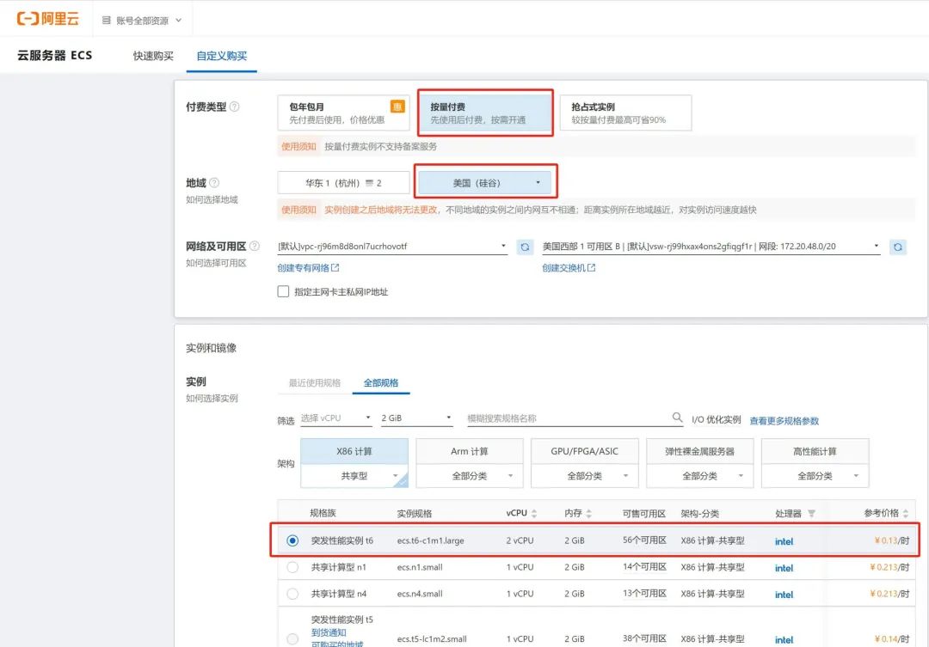Sort instances by vCPU column
The width and height of the screenshot is (929, 647).
(x=534, y=513)
